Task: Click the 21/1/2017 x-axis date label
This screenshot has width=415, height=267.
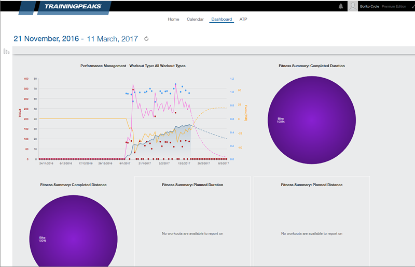Action: click(x=145, y=164)
